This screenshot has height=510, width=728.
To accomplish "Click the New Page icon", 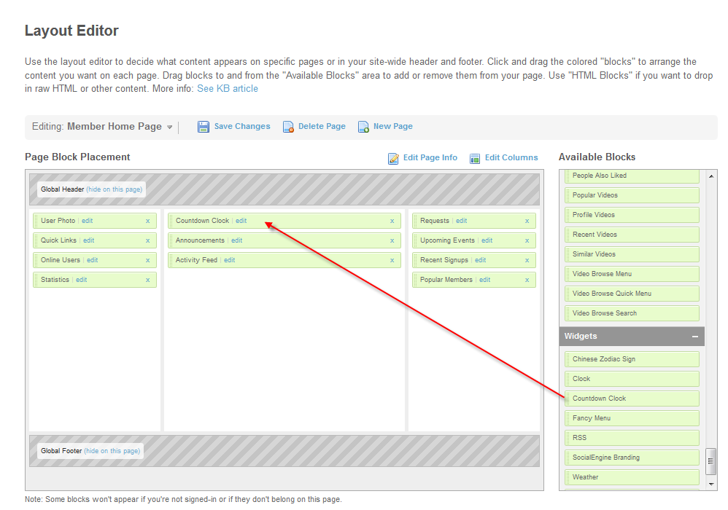I will point(363,127).
